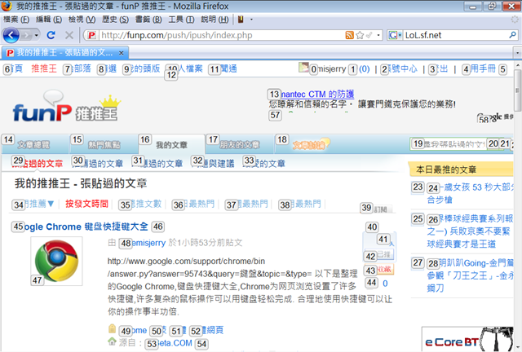Screen dimensions: 522x352
Task: Open the eta.COM source link
Action: point(170,343)
